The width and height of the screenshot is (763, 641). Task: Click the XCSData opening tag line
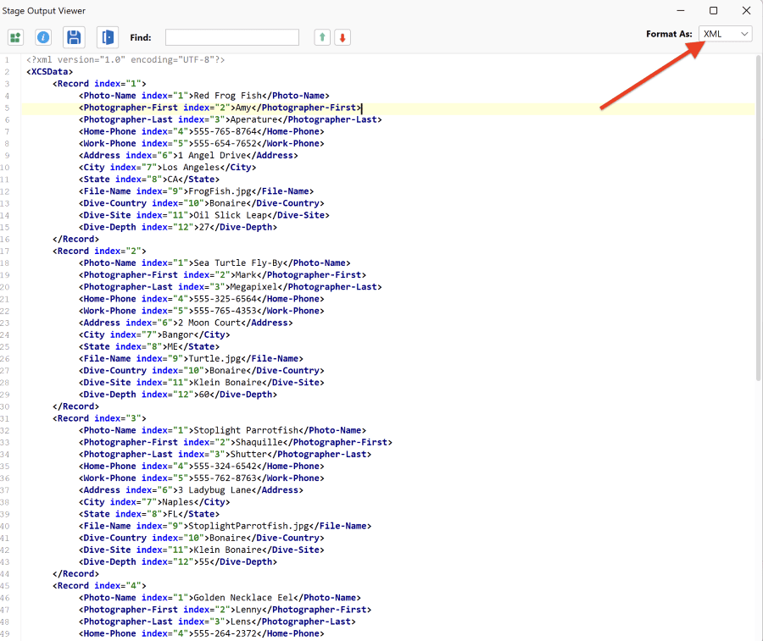click(x=50, y=71)
